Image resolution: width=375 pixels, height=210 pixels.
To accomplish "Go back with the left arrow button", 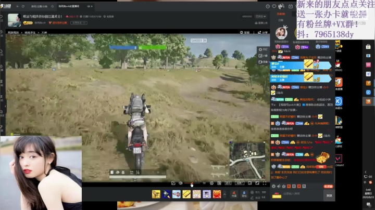I will click(x=18, y=6).
